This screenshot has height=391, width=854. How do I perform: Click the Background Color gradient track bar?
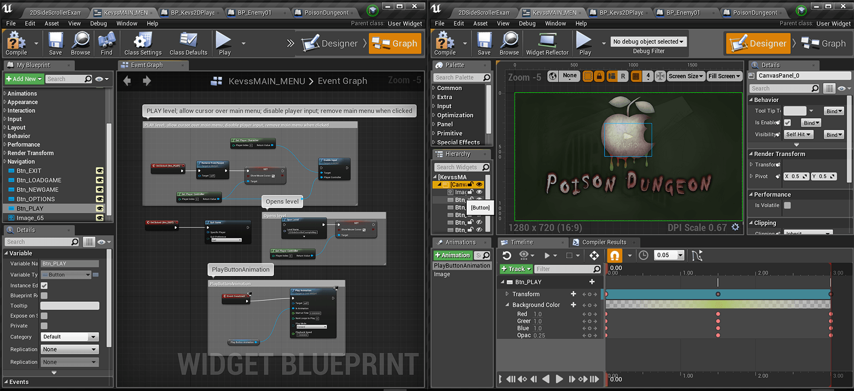(718, 305)
